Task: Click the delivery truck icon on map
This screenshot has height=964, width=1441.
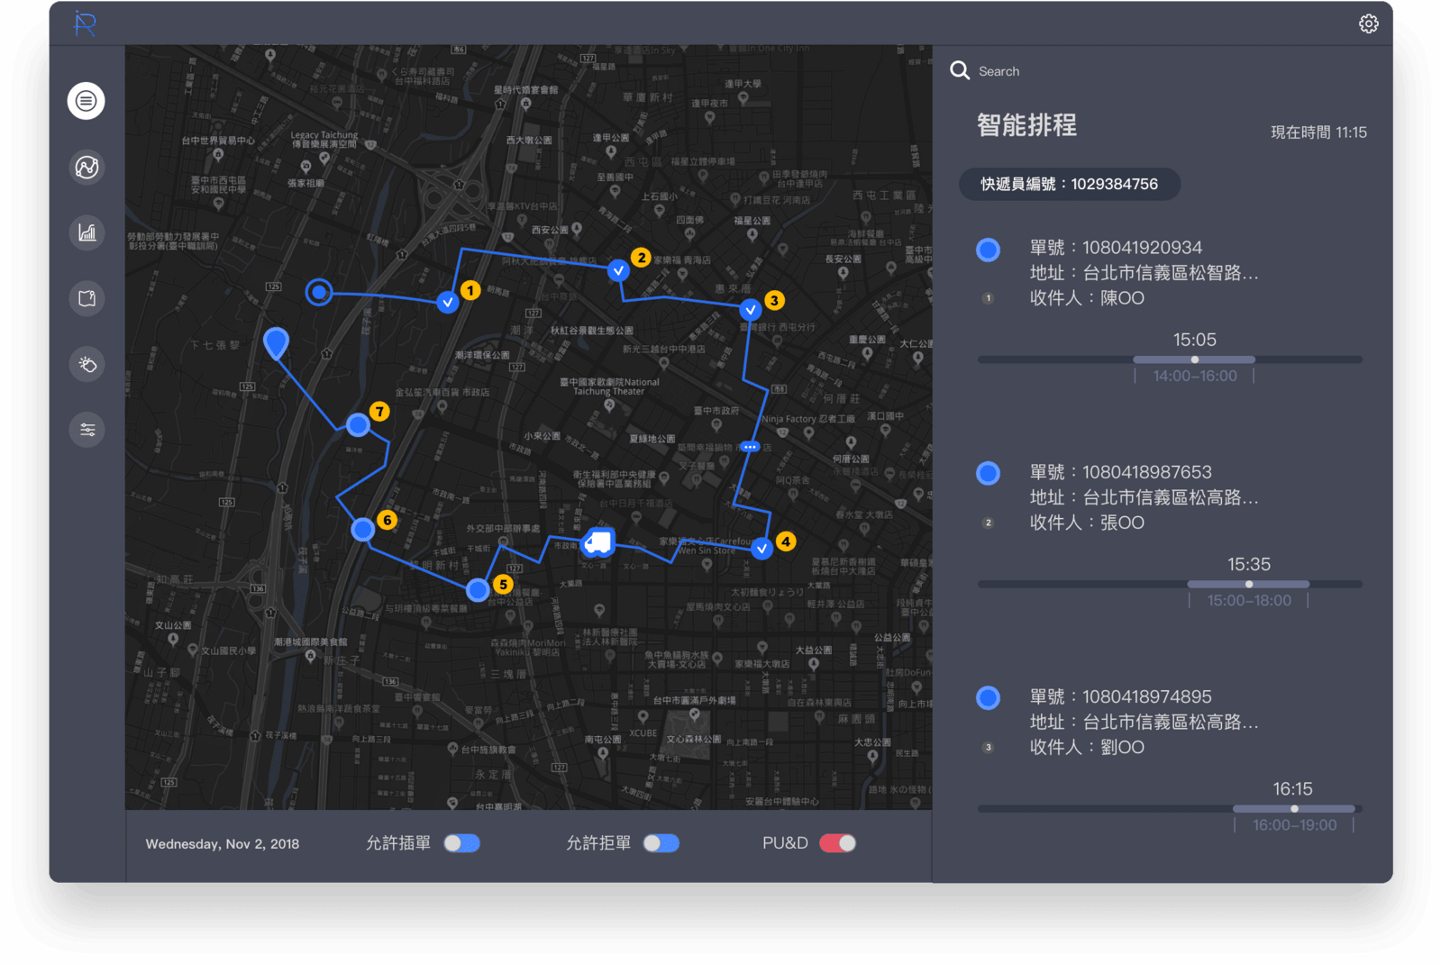Action: (x=597, y=542)
